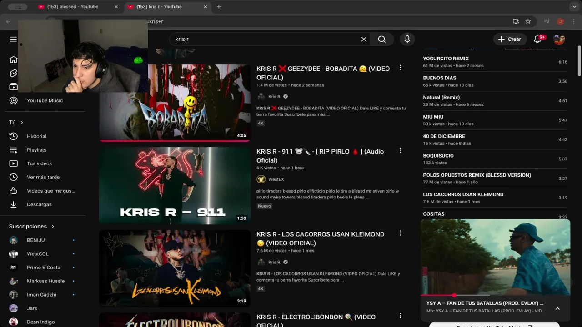Viewport: 582px width, 327px height.
Task: Open the Los Cacorros Usan Kleimond thumbnail
Action: 175,268
